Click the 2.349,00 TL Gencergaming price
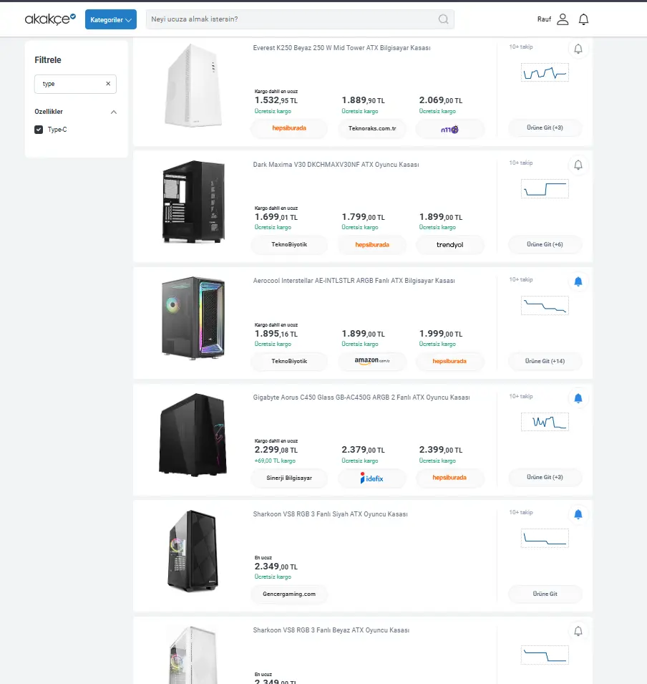 point(276,567)
